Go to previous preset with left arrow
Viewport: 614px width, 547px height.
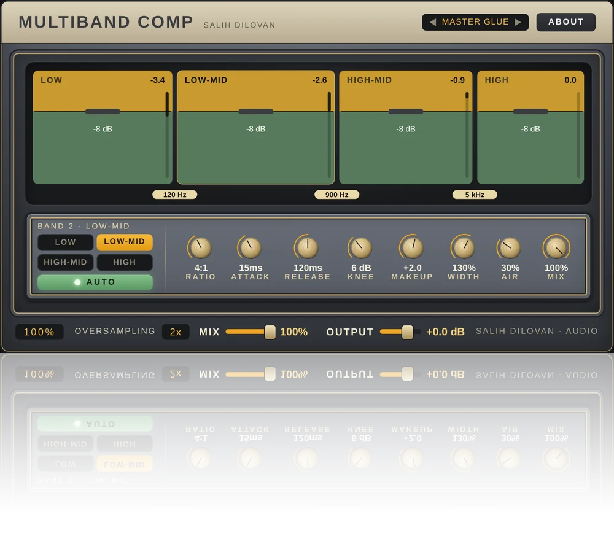coord(432,22)
